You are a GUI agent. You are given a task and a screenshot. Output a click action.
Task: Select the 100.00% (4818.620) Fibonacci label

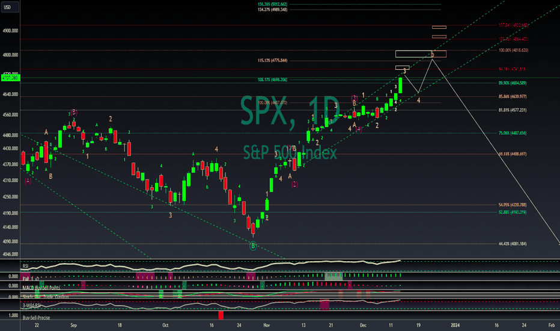[x=513, y=51]
